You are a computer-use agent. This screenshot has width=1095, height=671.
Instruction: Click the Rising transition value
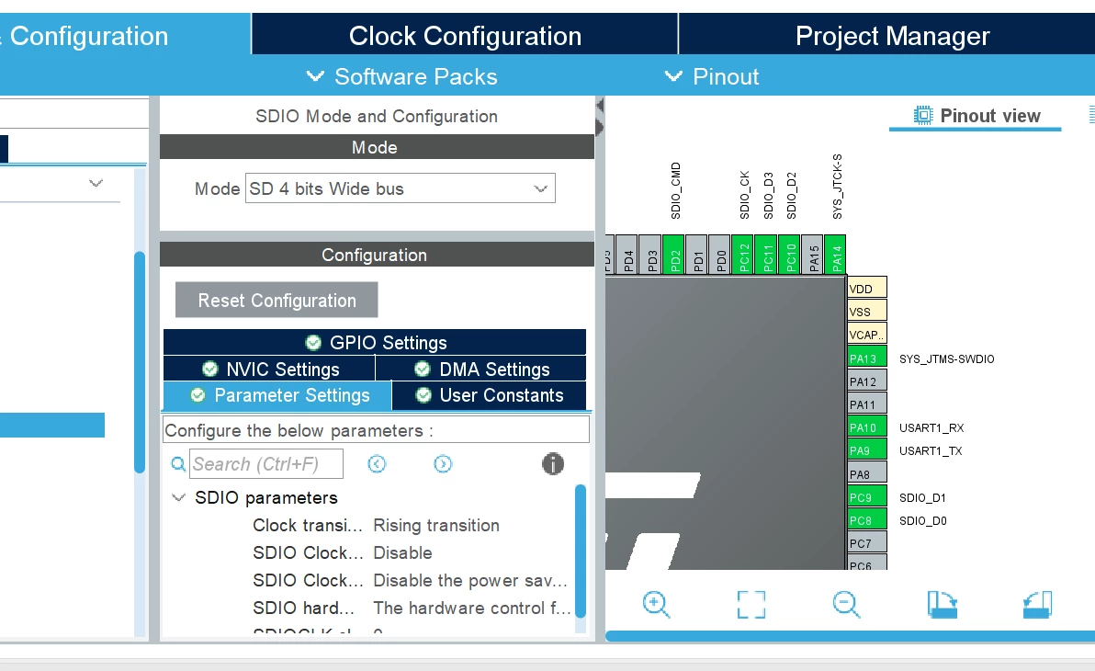click(x=436, y=526)
